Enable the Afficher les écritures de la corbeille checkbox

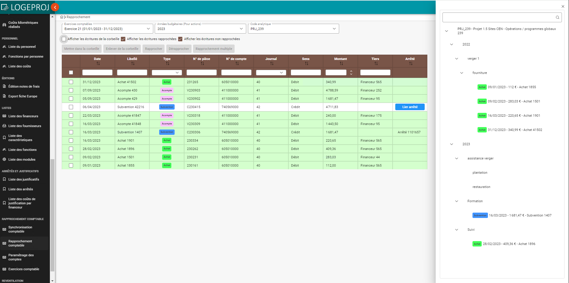64,39
